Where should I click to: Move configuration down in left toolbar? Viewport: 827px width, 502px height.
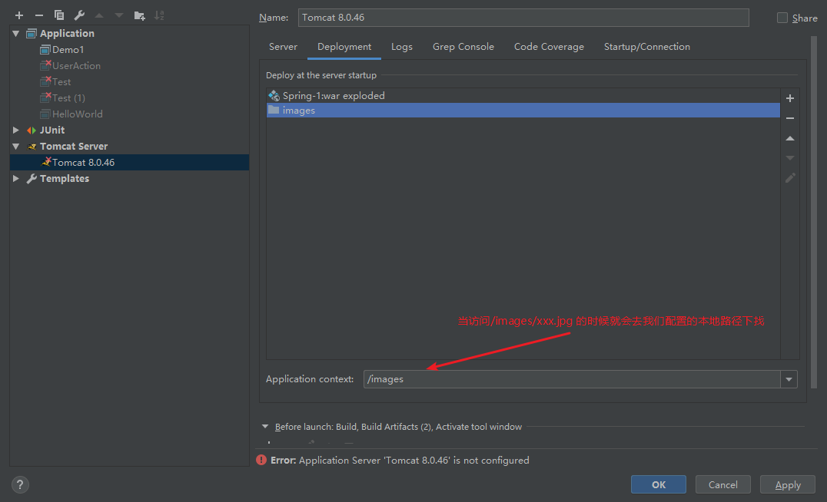[119, 15]
